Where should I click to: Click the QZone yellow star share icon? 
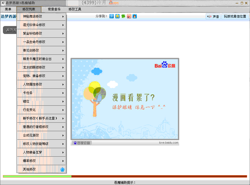coord(117,16)
